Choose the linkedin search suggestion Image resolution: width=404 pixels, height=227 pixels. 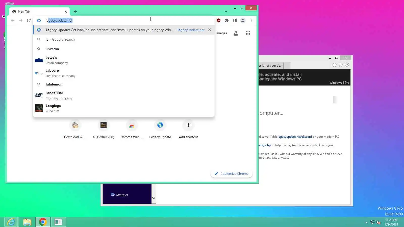tap(124, 49)
